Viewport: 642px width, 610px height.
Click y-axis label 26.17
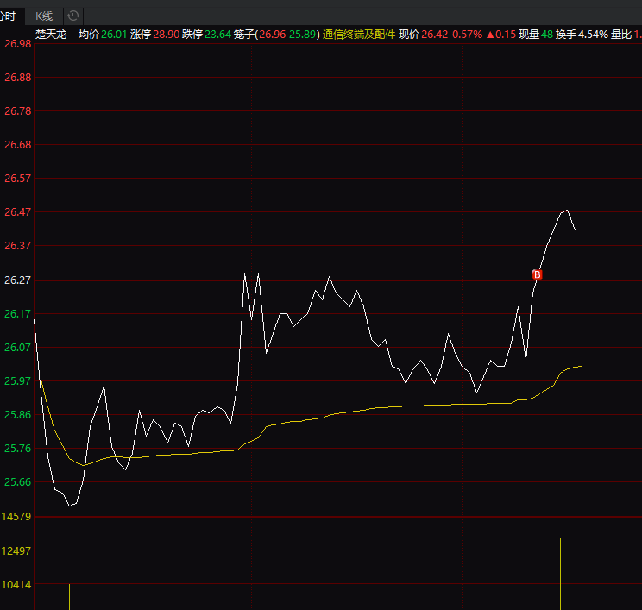[x=17, y=314]
